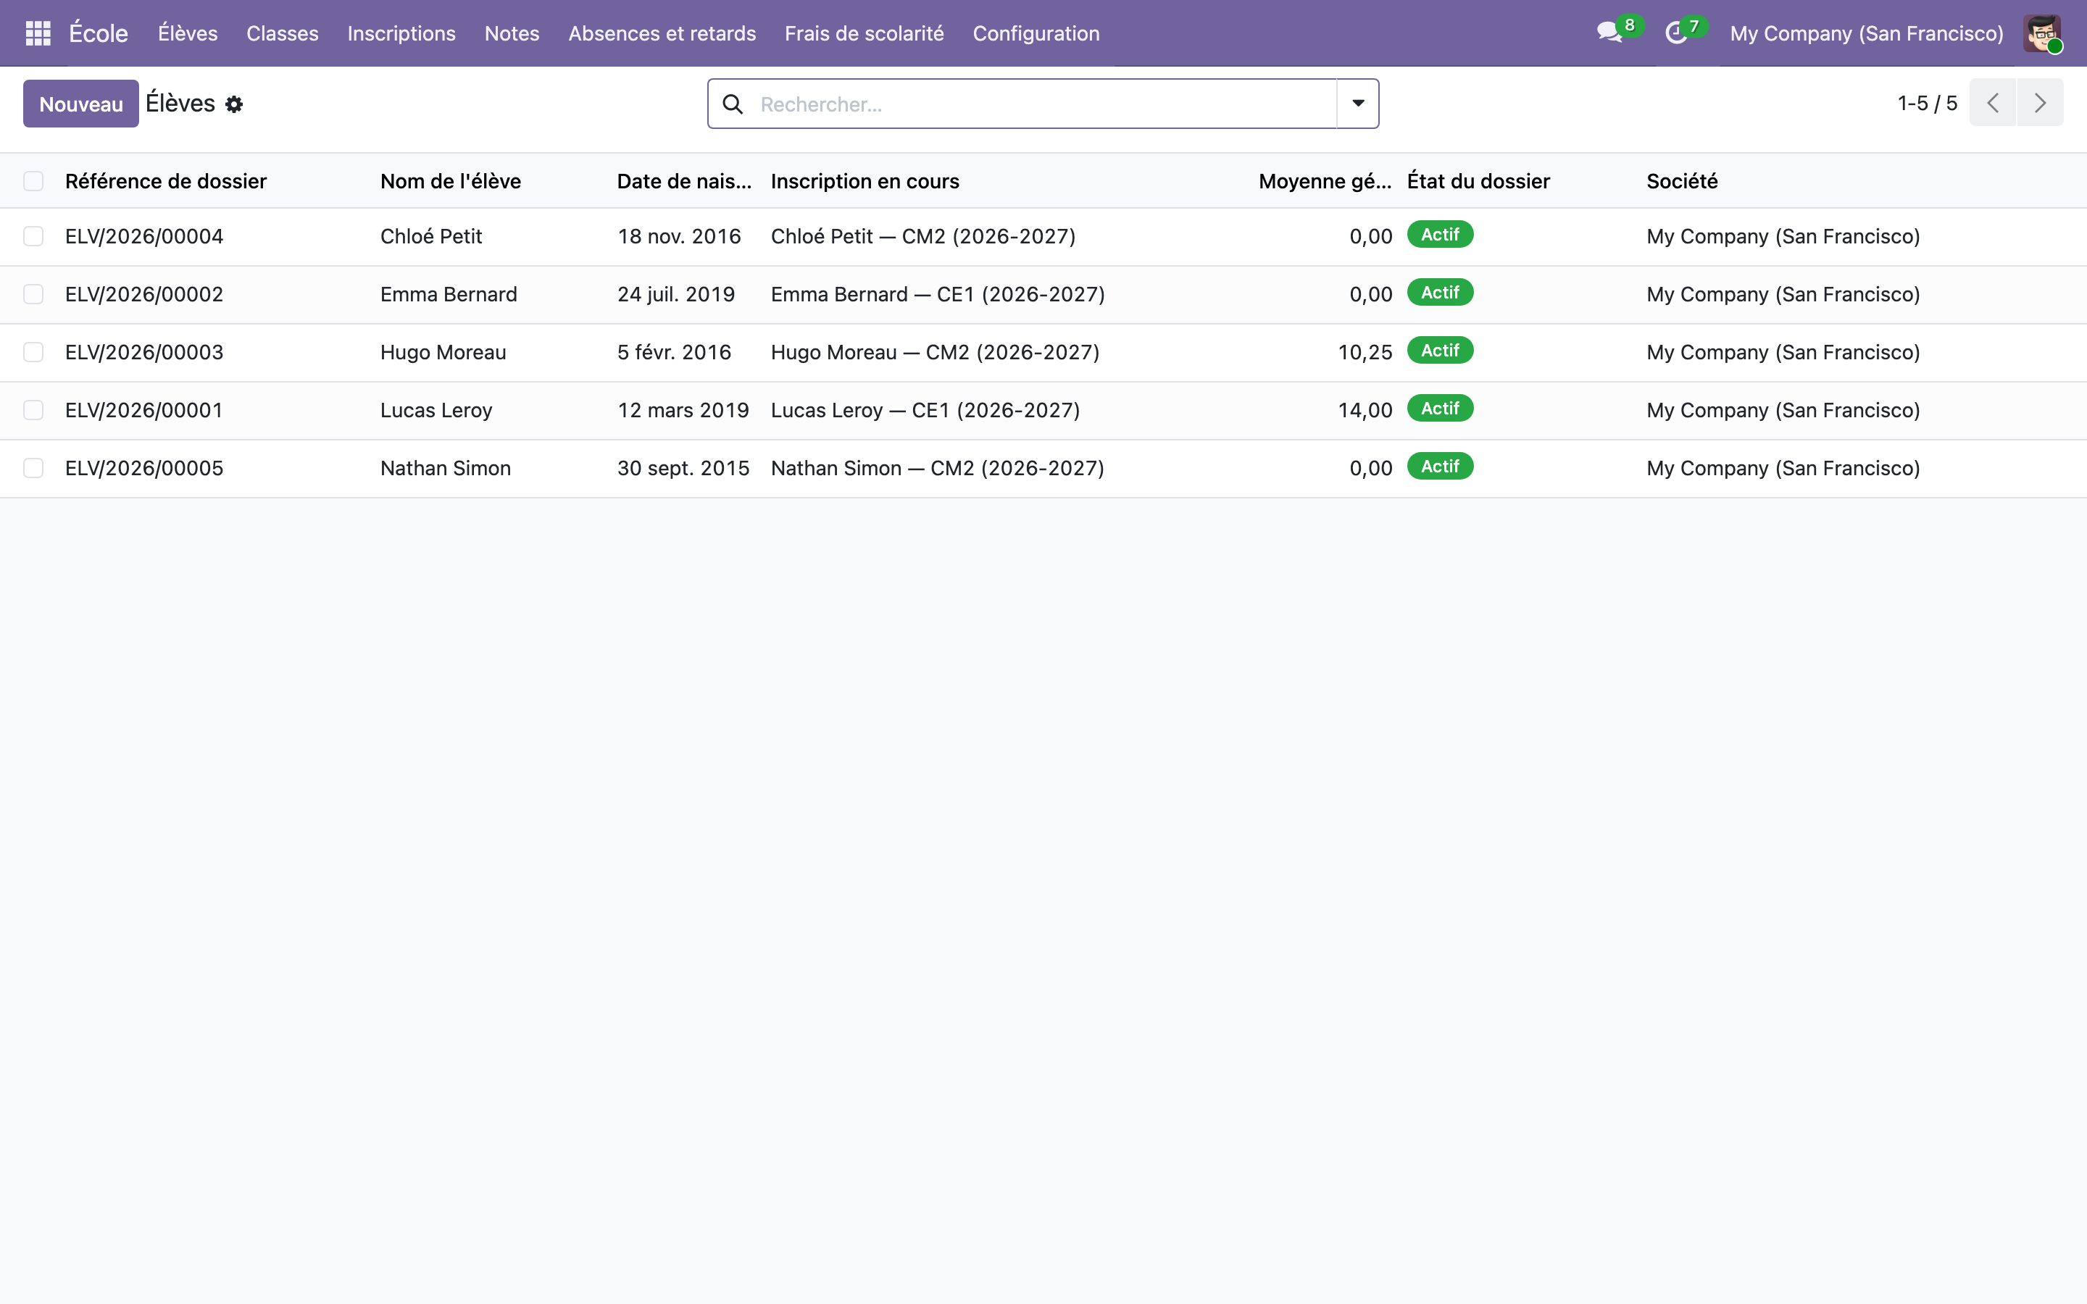Check the row checkbox for Hugo Moreau
This screenshot has height=1304, width=2087.
[x=33, y=352]
